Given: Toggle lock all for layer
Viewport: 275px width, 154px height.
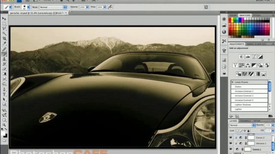Looking at the screenshot, I should pyautogui.click(x=248, y=130).
